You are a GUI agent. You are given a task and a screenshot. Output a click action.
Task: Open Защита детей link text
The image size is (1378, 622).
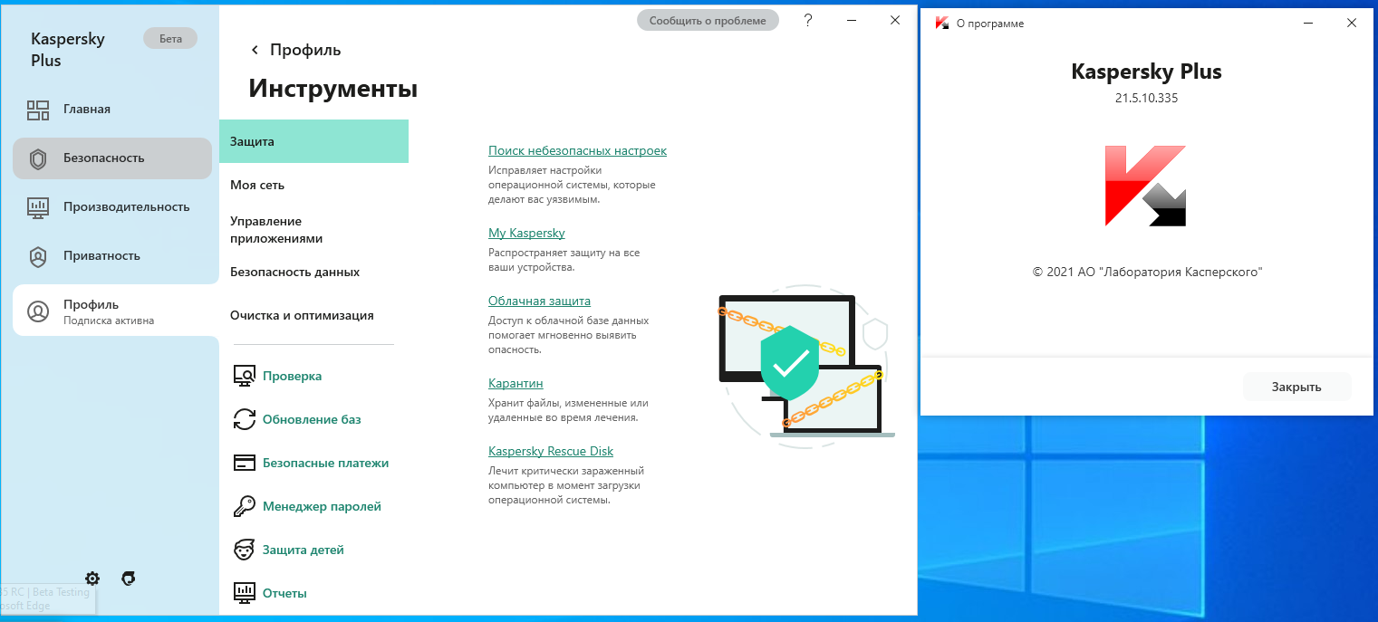[x=304, y=550]
